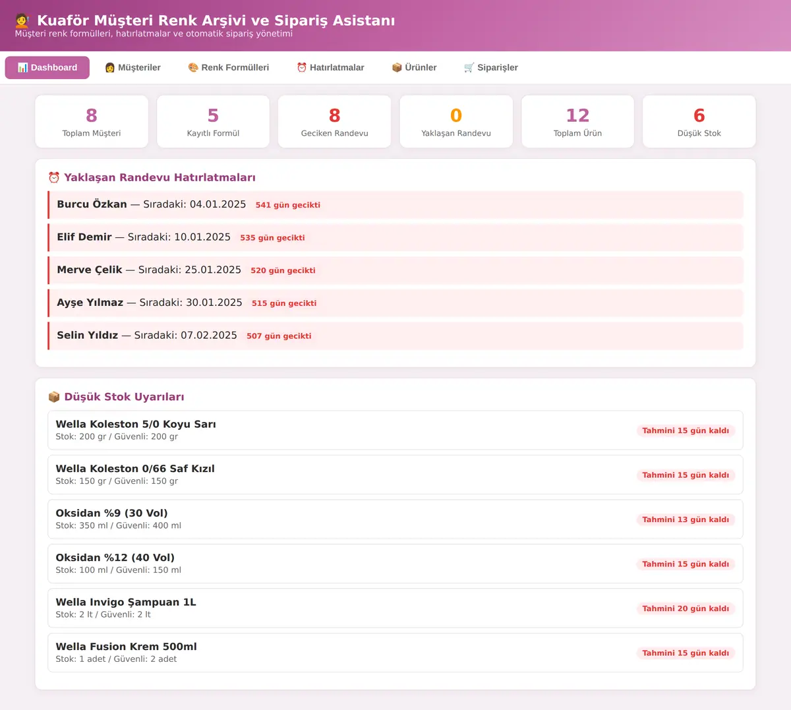Click the "541 gün gecikti" badge
Screen dimensions: 791x710
point(288,205)
